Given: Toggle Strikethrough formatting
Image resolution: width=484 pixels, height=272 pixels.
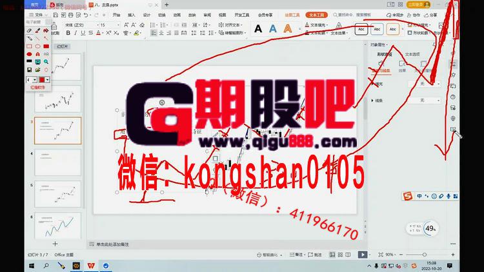Looking at the screenshot, I should [x=90, y=33].
